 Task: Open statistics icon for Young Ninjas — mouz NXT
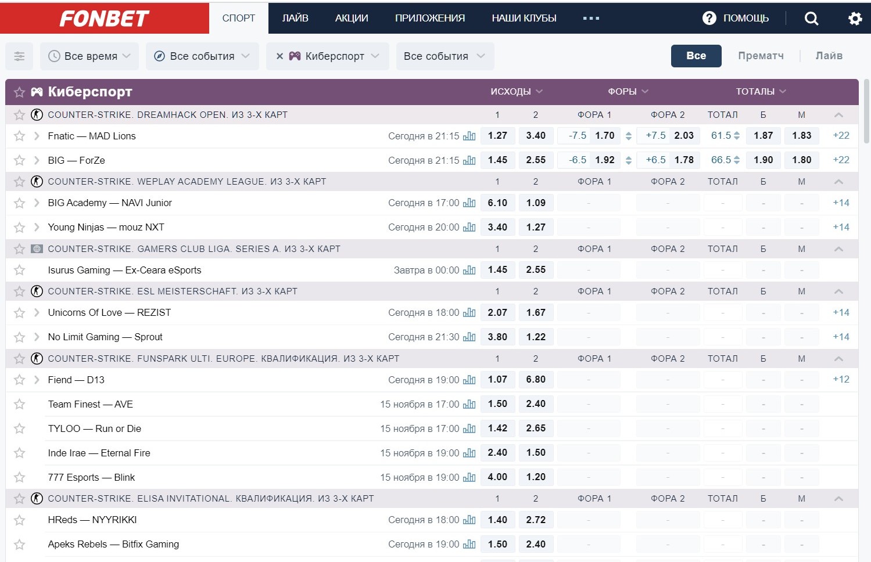coord(469,227)
